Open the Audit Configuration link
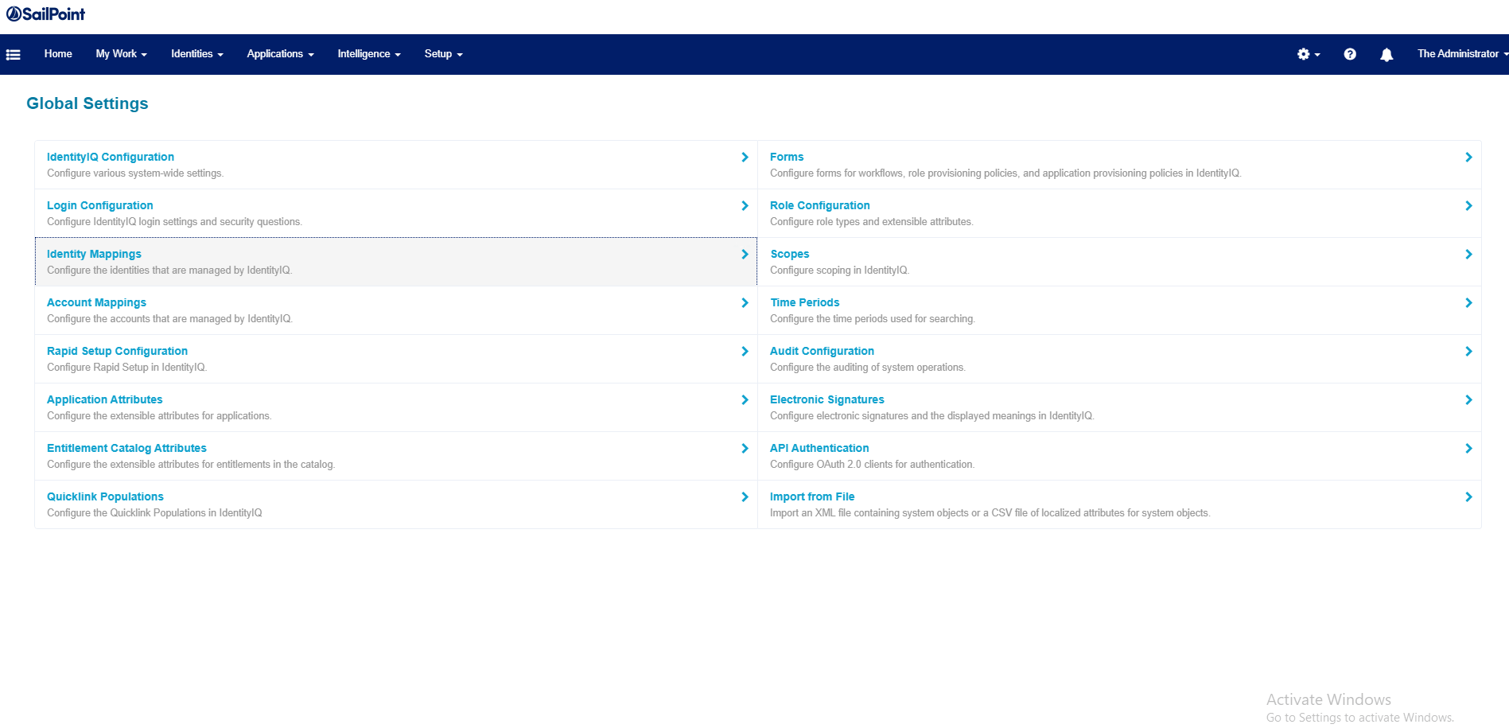 click(822, 352)
